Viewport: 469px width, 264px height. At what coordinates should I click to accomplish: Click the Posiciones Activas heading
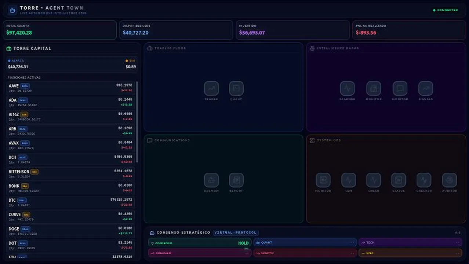pyautogui.click(x=24, y=78)
